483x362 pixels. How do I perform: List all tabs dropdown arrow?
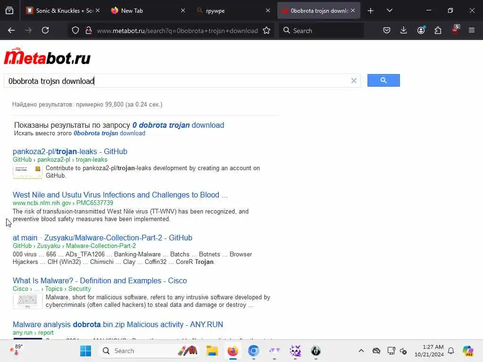pos(389,10)
